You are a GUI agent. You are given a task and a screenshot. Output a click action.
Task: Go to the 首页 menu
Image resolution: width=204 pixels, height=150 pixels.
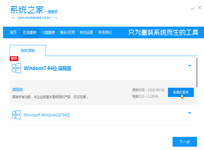tap(13, 32)
